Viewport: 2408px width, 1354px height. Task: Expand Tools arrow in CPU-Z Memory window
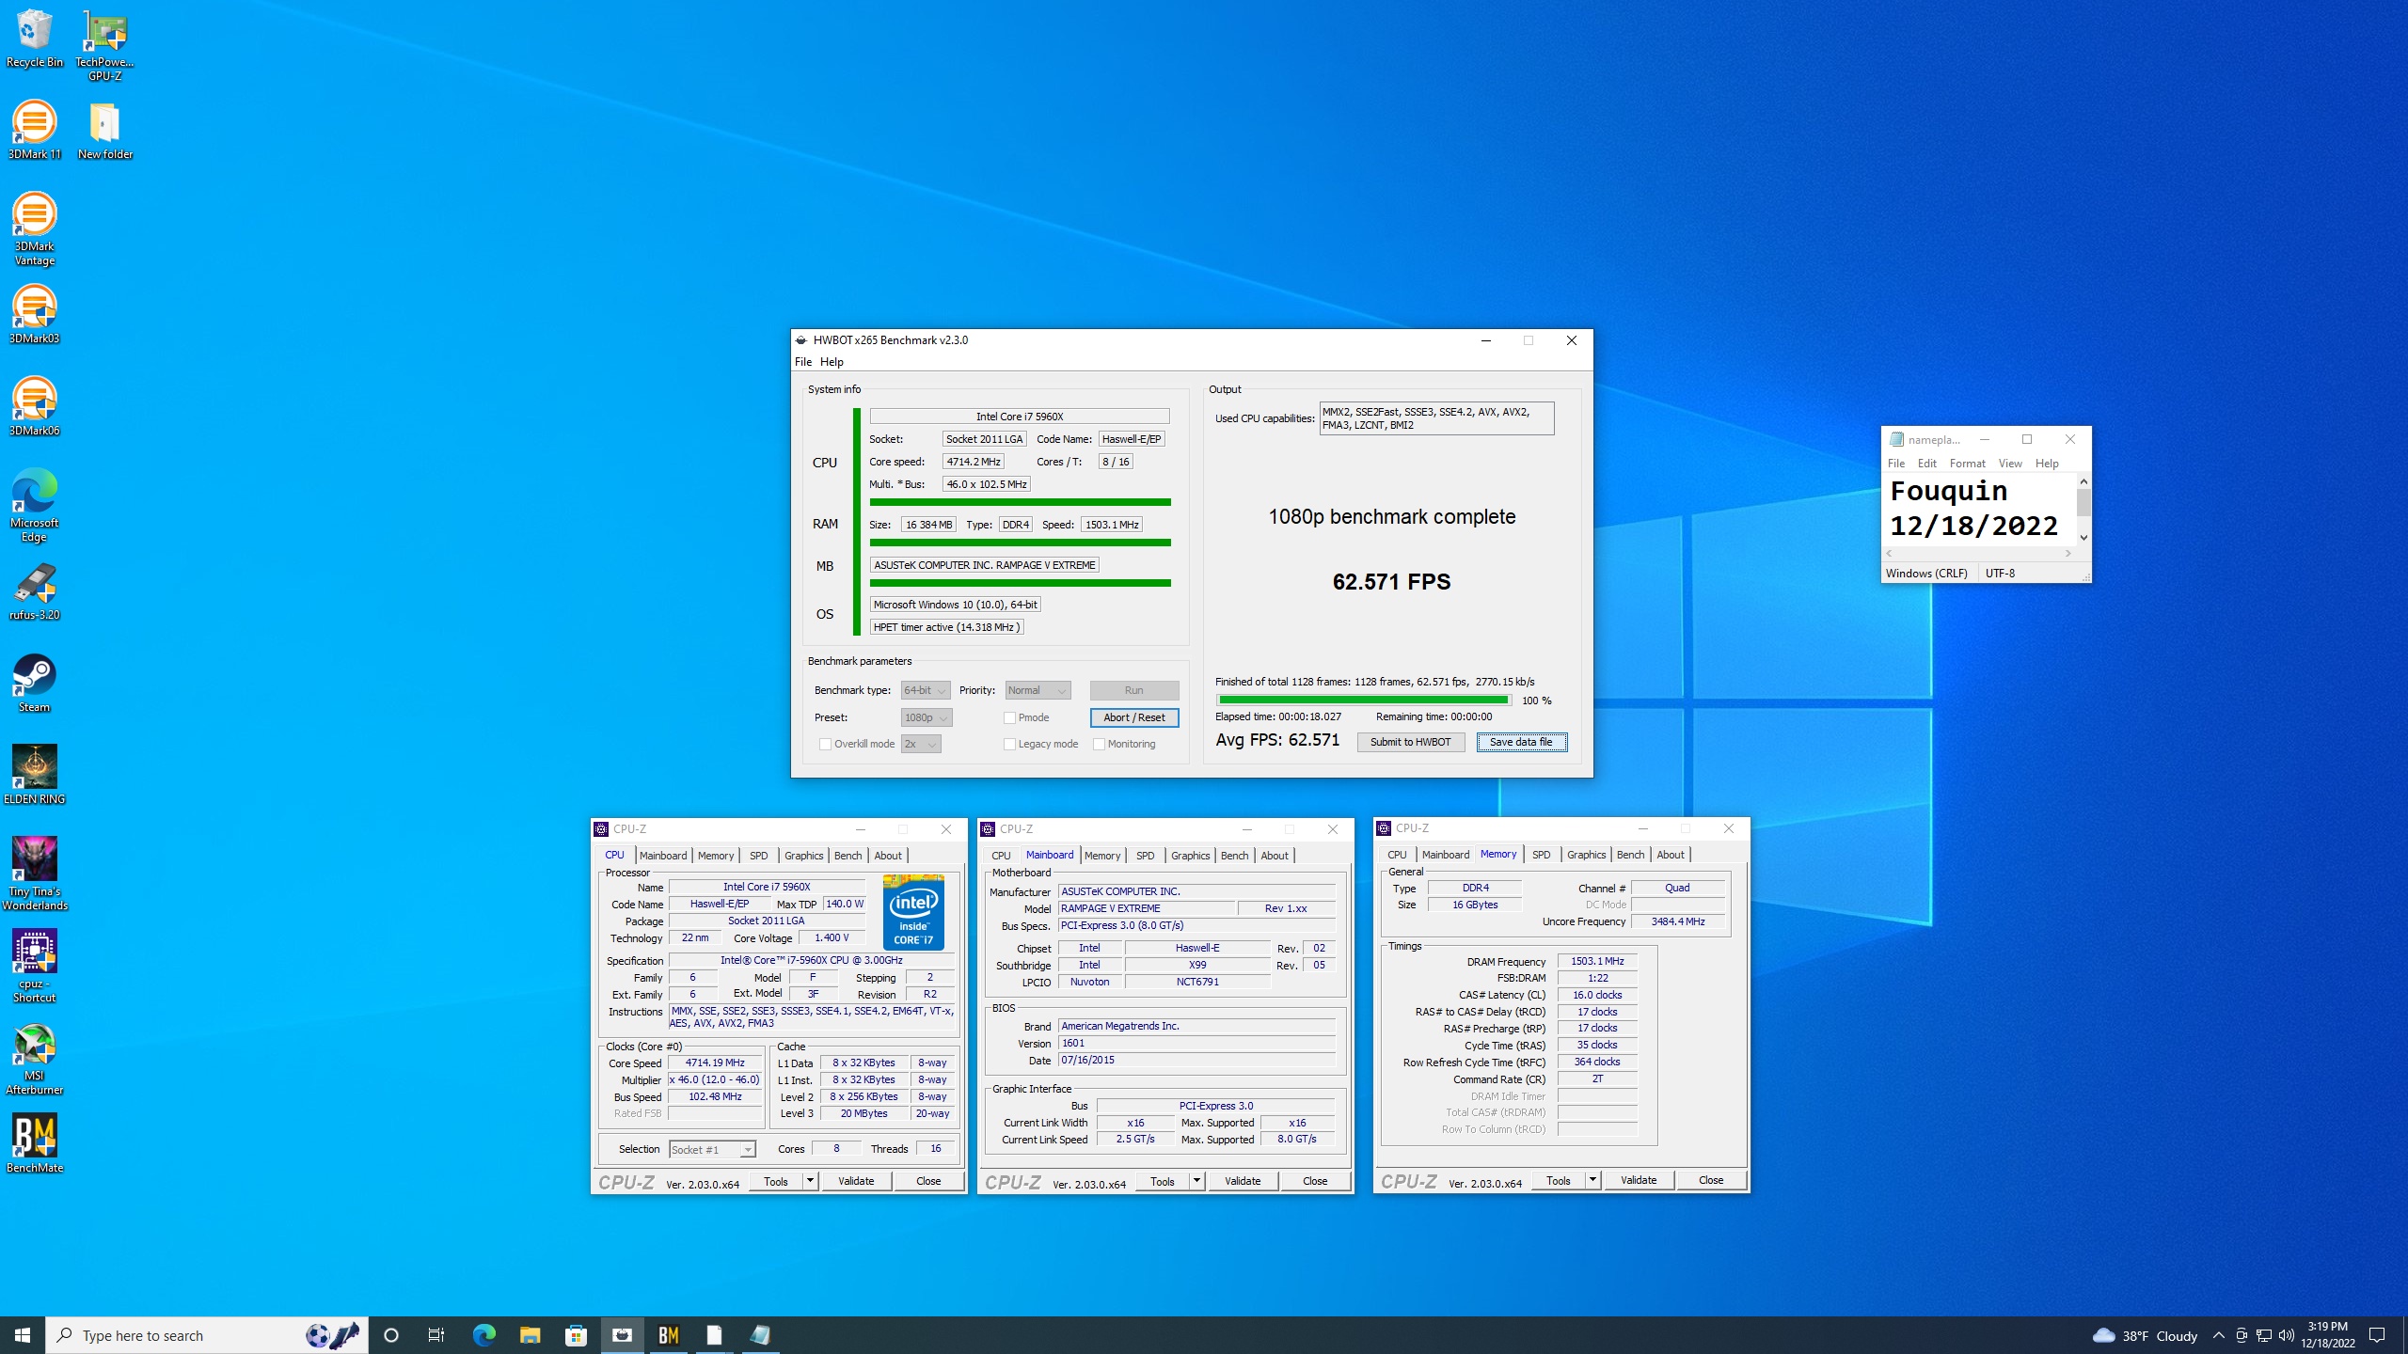1592,1180
